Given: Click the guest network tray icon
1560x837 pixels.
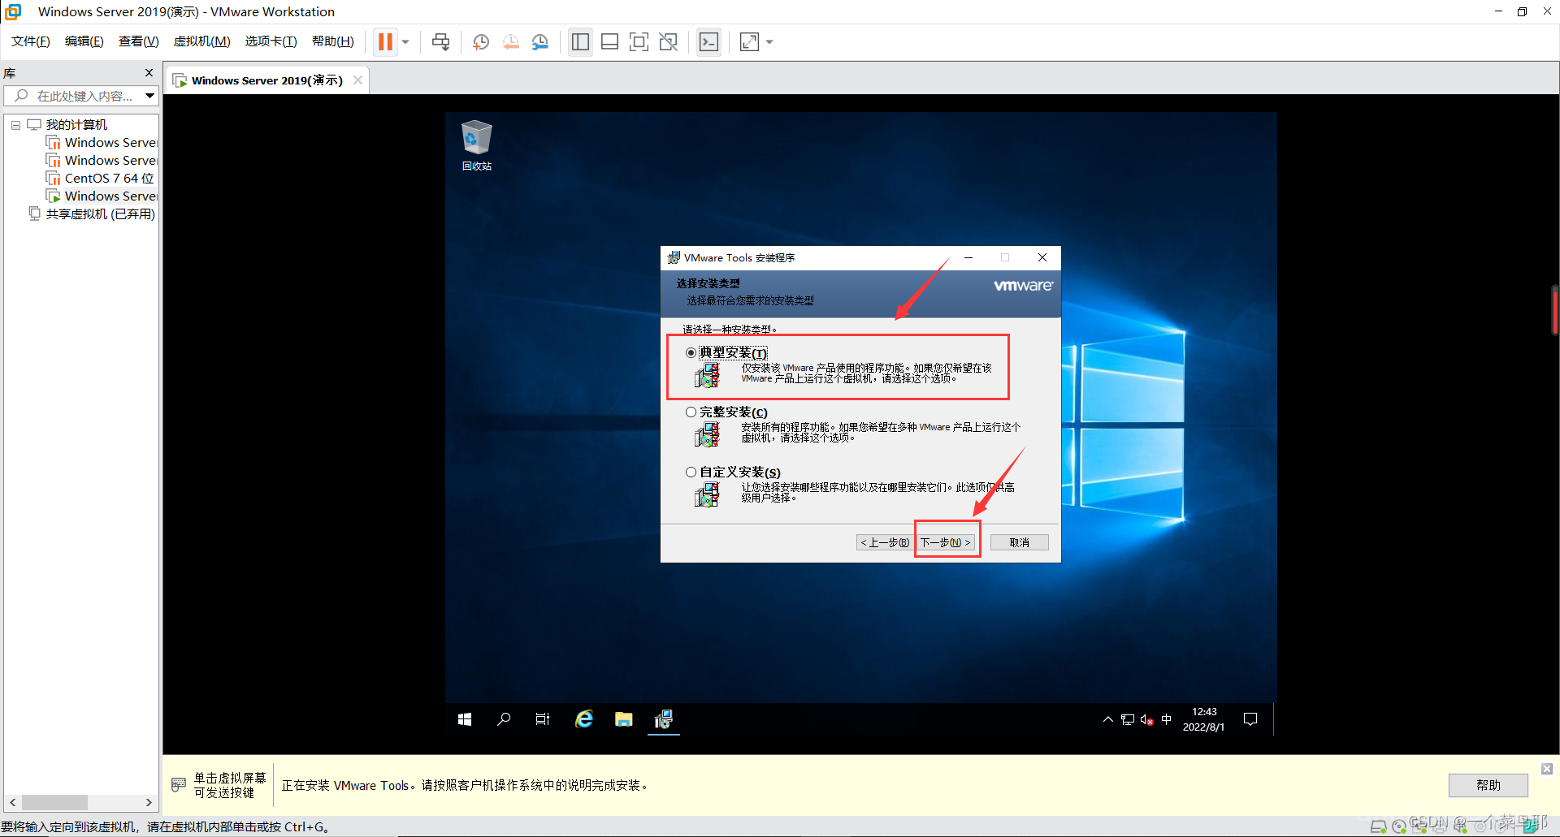Looking at the screenshot, I should click(x=1128, y=719).
